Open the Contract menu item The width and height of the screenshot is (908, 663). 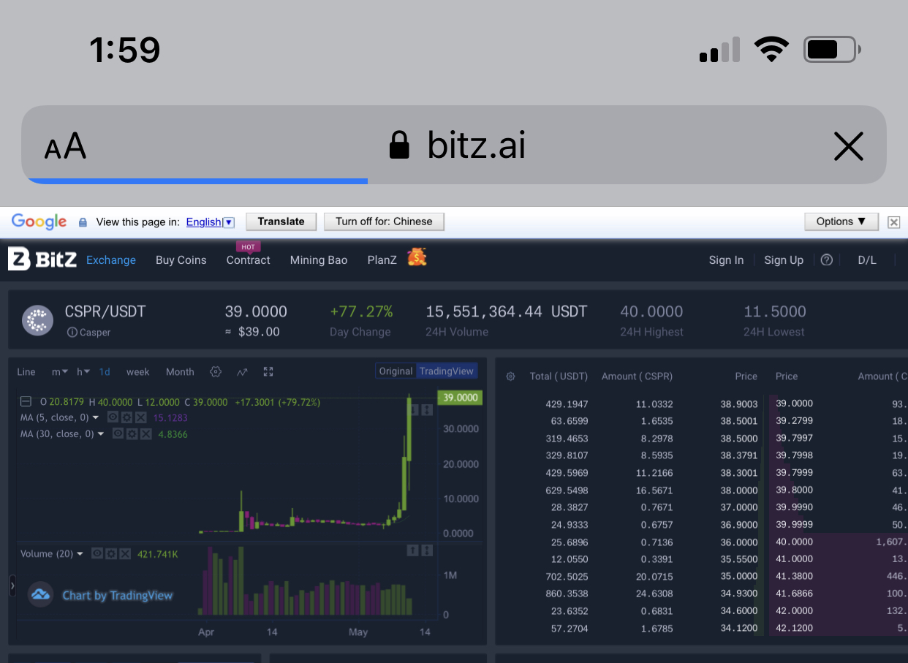click(249, 260)
